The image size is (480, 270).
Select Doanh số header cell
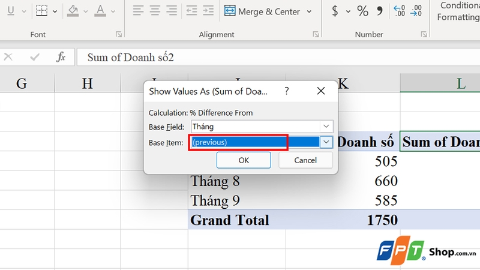(x=369, y=142)
